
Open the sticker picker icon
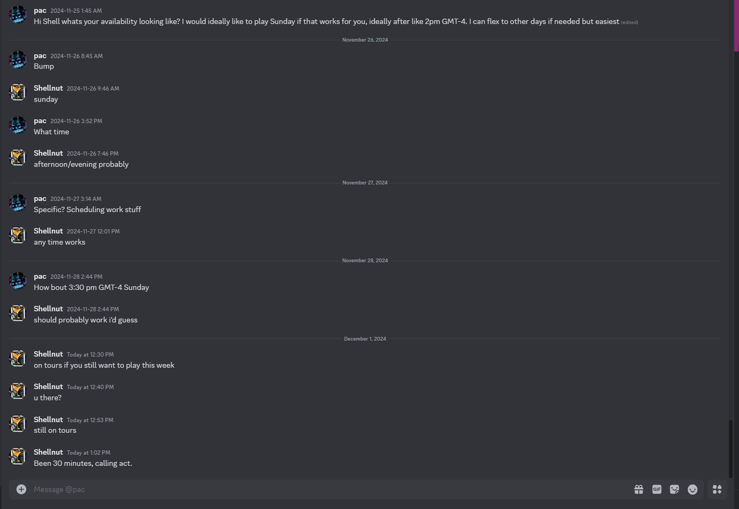point(674,489)
